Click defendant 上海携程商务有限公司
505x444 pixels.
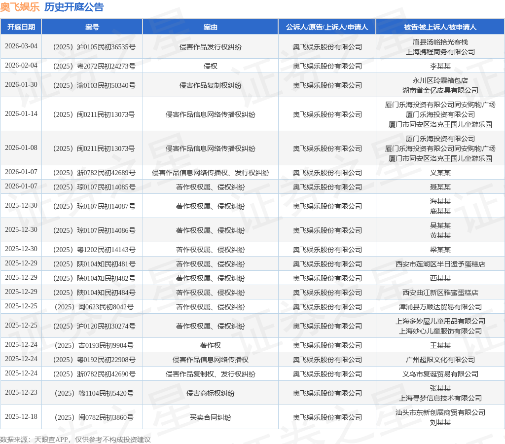[440, 52]
